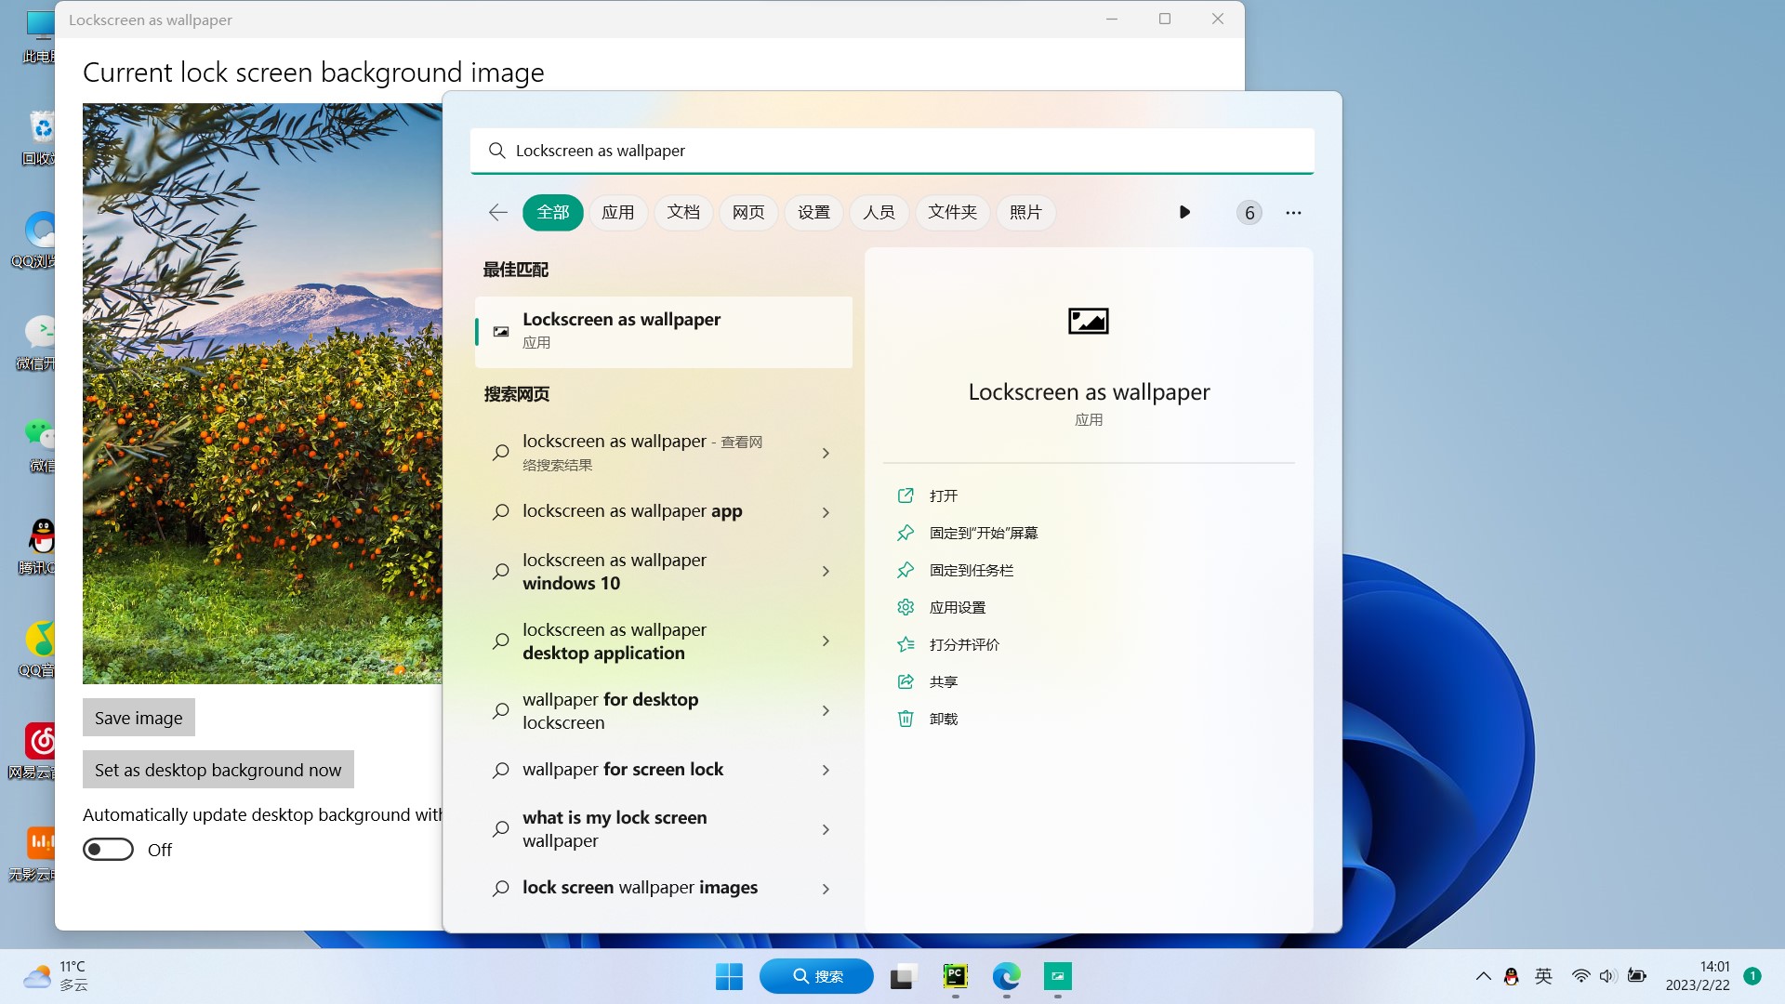Click the QQ penguin tray icon
The image size is (1785, 1004).
coord(1512,976)
